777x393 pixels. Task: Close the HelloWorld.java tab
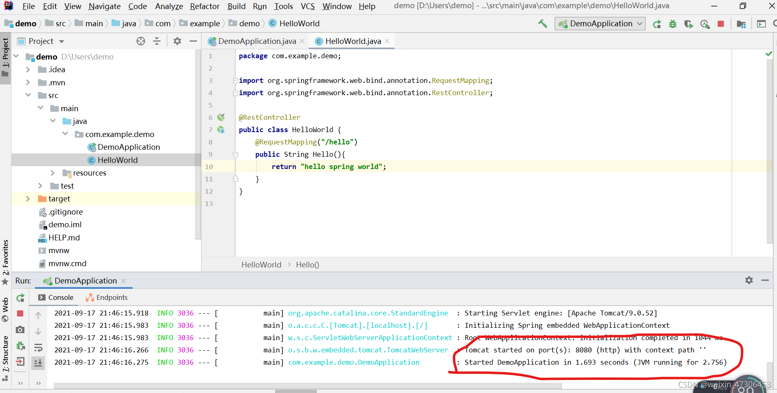click(387, 41)
